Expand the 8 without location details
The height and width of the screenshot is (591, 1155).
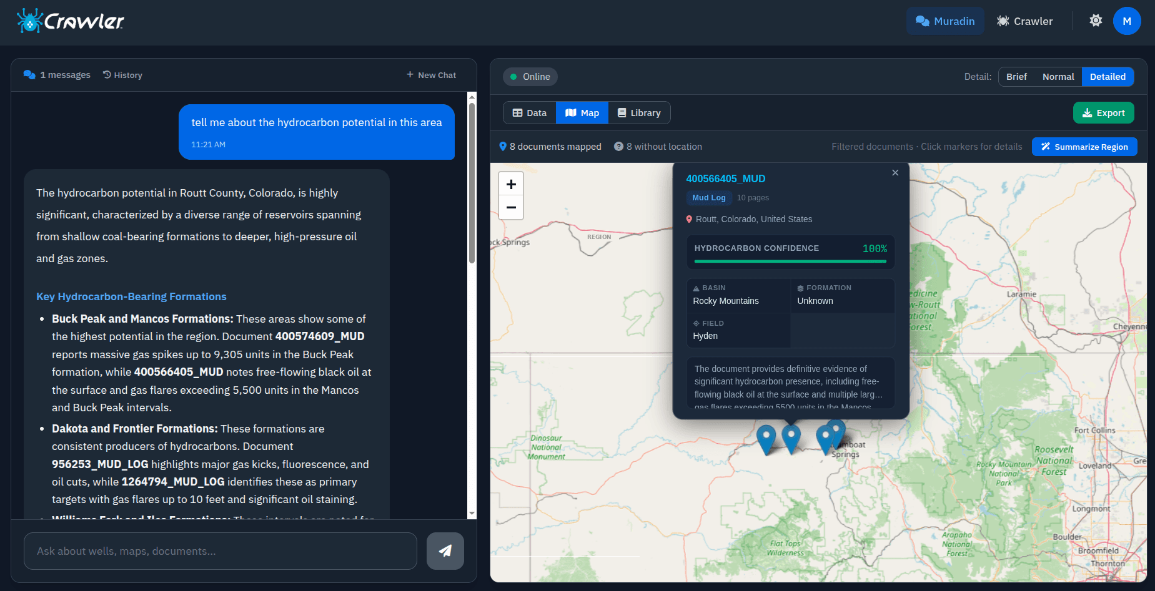tap(657, 146)
